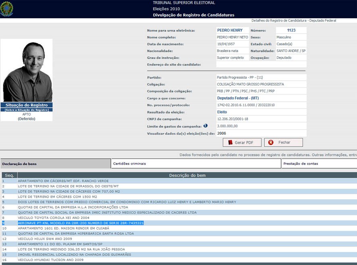
Task: Click the Deputado Federal - (MT) text
Action: coord(239,98)
